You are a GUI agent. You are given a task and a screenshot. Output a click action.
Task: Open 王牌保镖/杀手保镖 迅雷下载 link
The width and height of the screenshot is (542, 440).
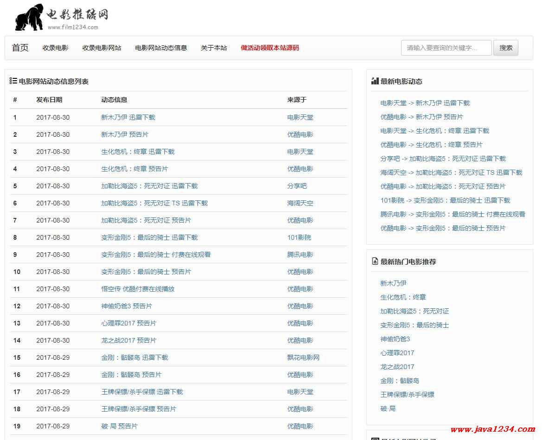tap(142, 392)
